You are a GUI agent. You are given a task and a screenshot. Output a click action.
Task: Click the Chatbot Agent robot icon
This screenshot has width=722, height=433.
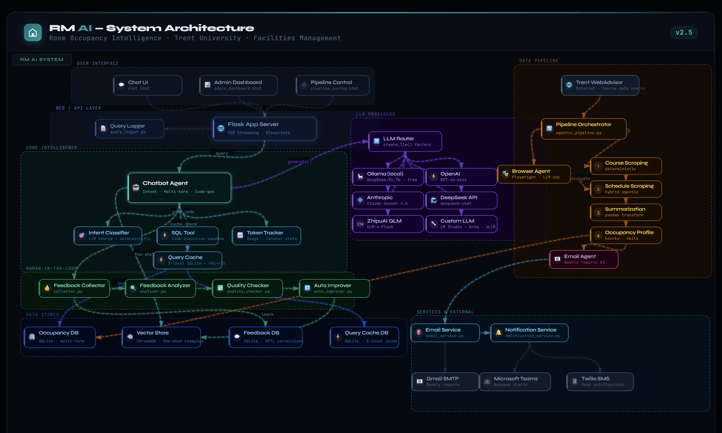point(136,187)
